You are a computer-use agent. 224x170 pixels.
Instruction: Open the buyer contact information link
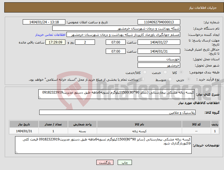(50, 35)
